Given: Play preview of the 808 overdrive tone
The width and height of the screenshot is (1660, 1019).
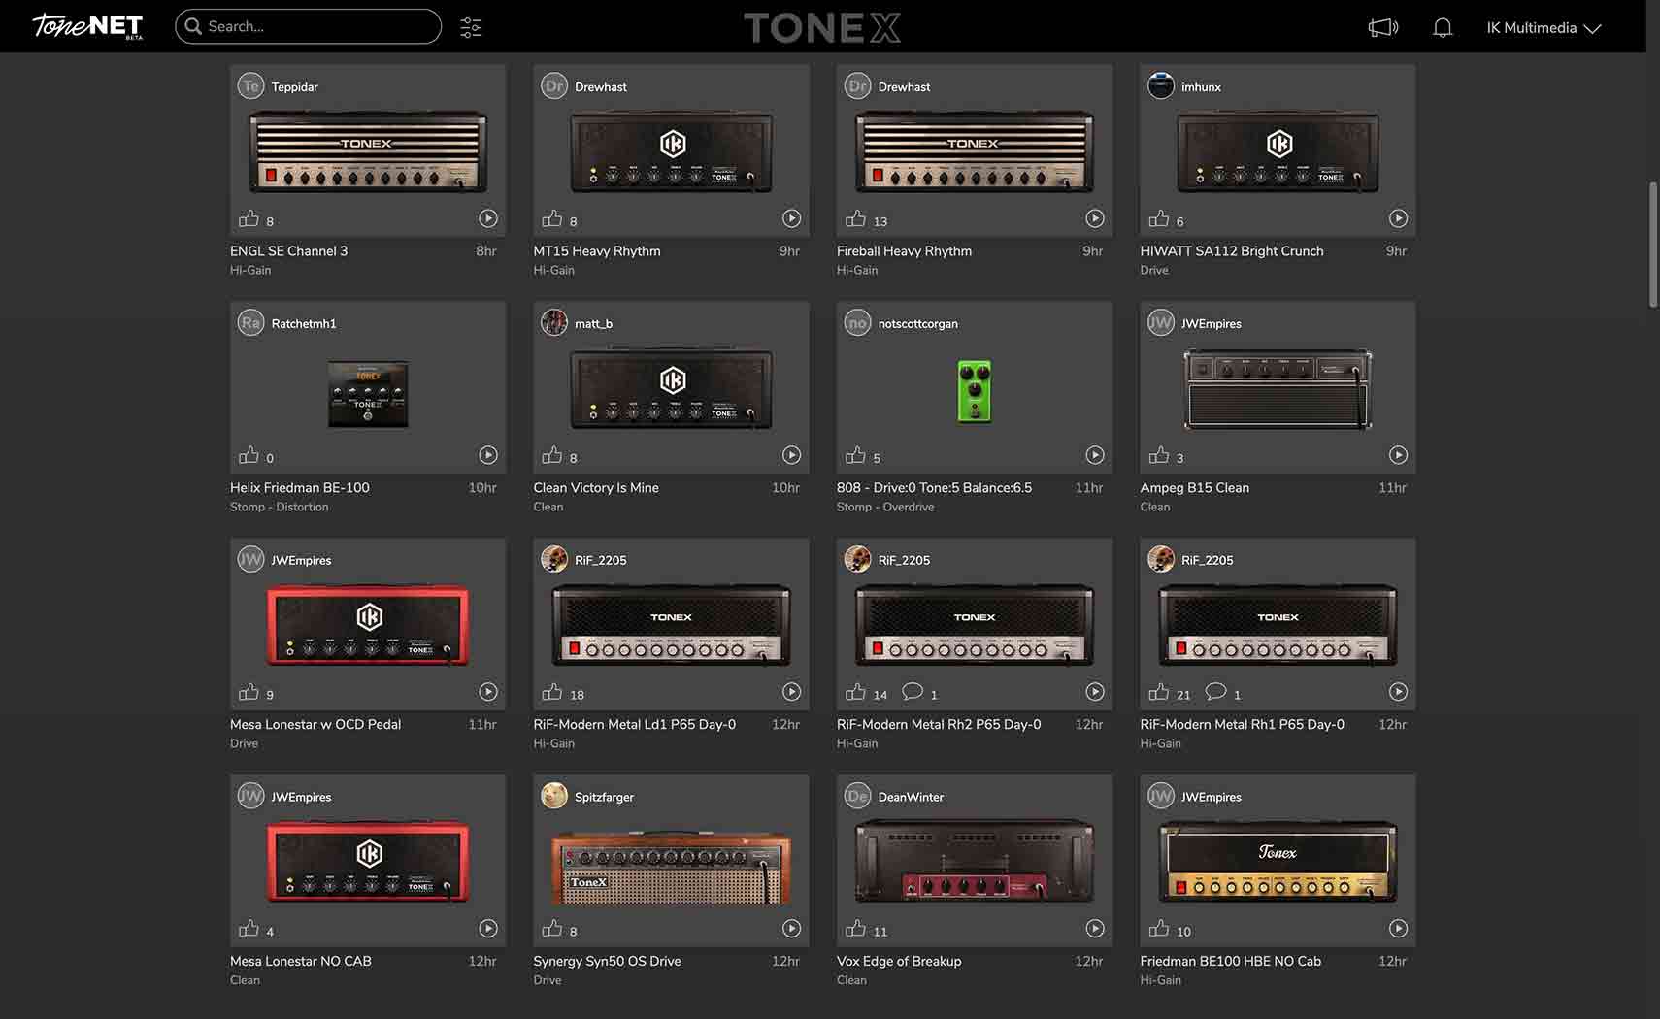Looking at the screenshot, I should tap(1095, 455).
